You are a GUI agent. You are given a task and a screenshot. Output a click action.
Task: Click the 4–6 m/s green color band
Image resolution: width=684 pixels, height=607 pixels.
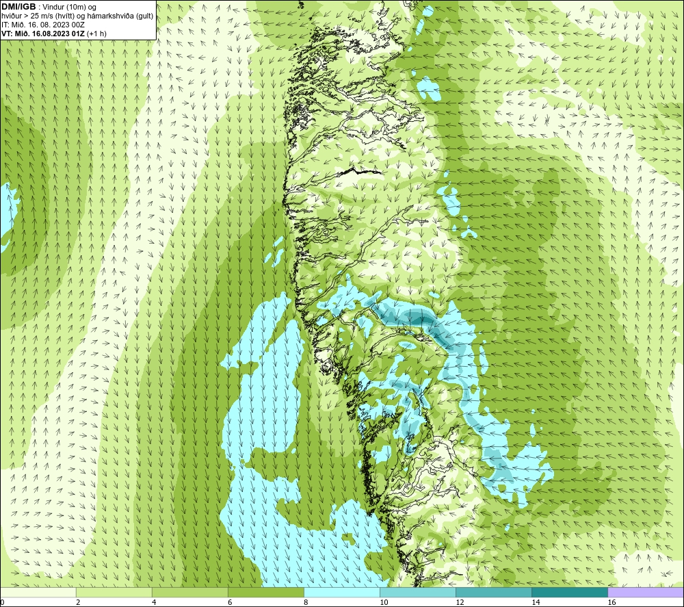pos(189,592)
